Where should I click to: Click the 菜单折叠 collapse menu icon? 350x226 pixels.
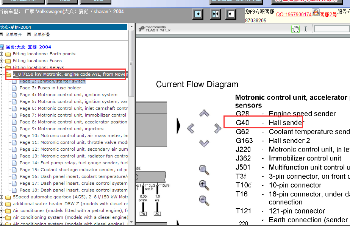(29, 34)
